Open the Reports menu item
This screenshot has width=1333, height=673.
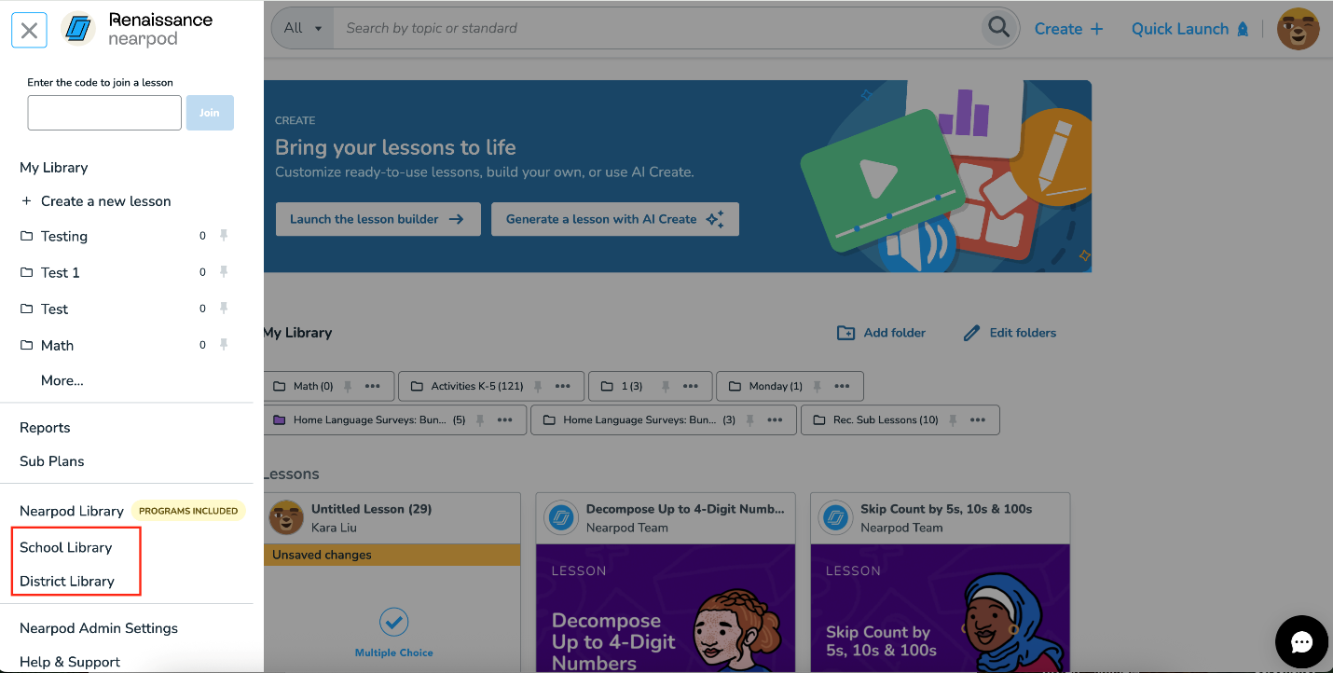click(45, 428)
